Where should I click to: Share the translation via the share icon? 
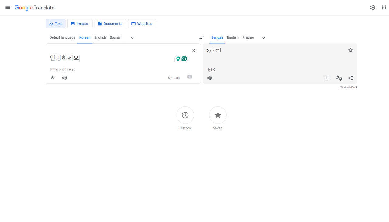click(x=350, y=78)
